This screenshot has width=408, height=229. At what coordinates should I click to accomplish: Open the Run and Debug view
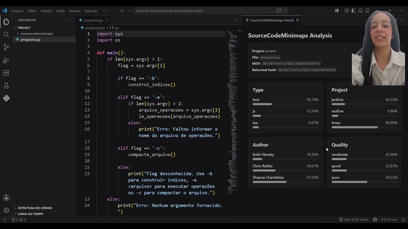point(6,60)
